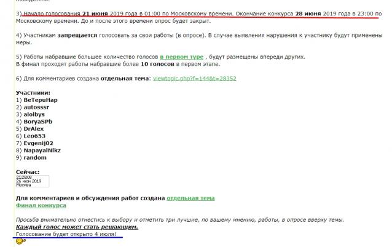Click the bold text "10 голосов"
The image size is (392, 247).
[157, 65]
